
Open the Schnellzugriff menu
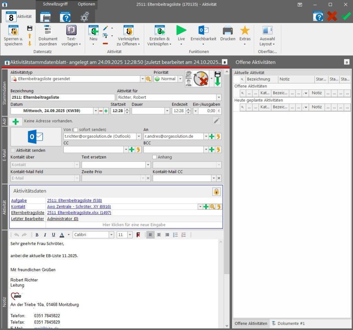coord(55,4)
